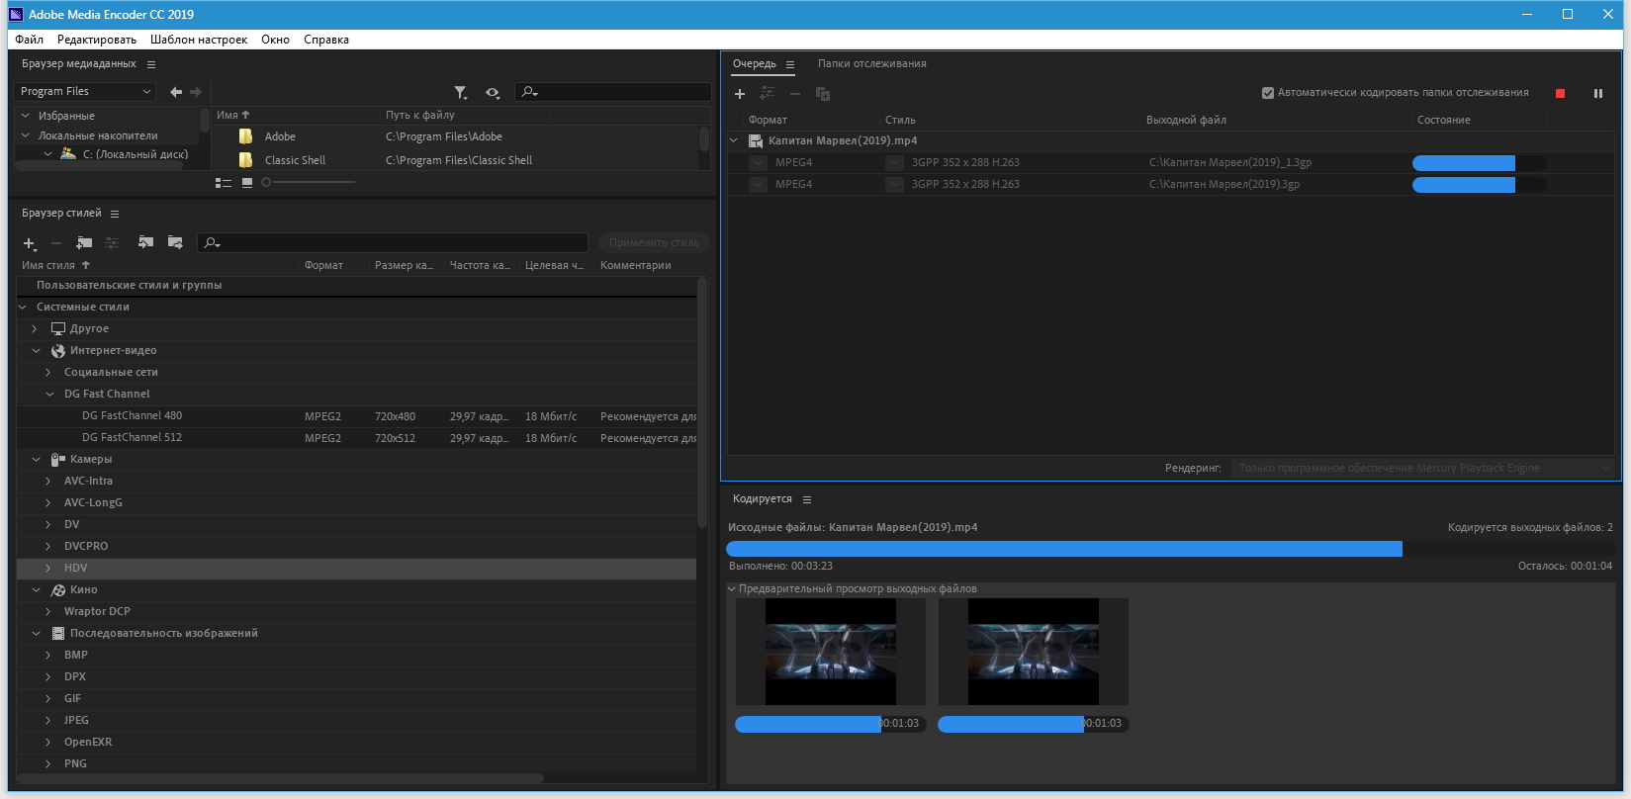Screen dimensions: 1631x799
Task: Open output file link Капитан Марвел(2019)_1.3gp
Action: pyautogui.click(x=1230, y=163)
